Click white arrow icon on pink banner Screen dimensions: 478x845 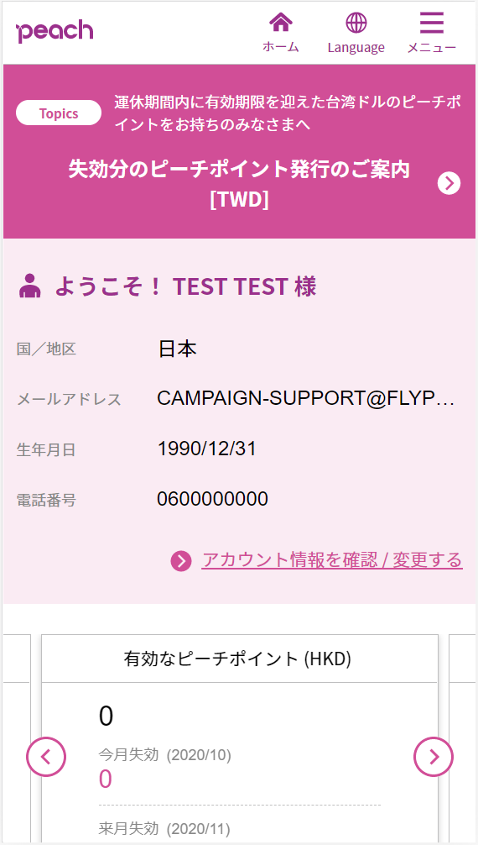(x=449, y=184)
